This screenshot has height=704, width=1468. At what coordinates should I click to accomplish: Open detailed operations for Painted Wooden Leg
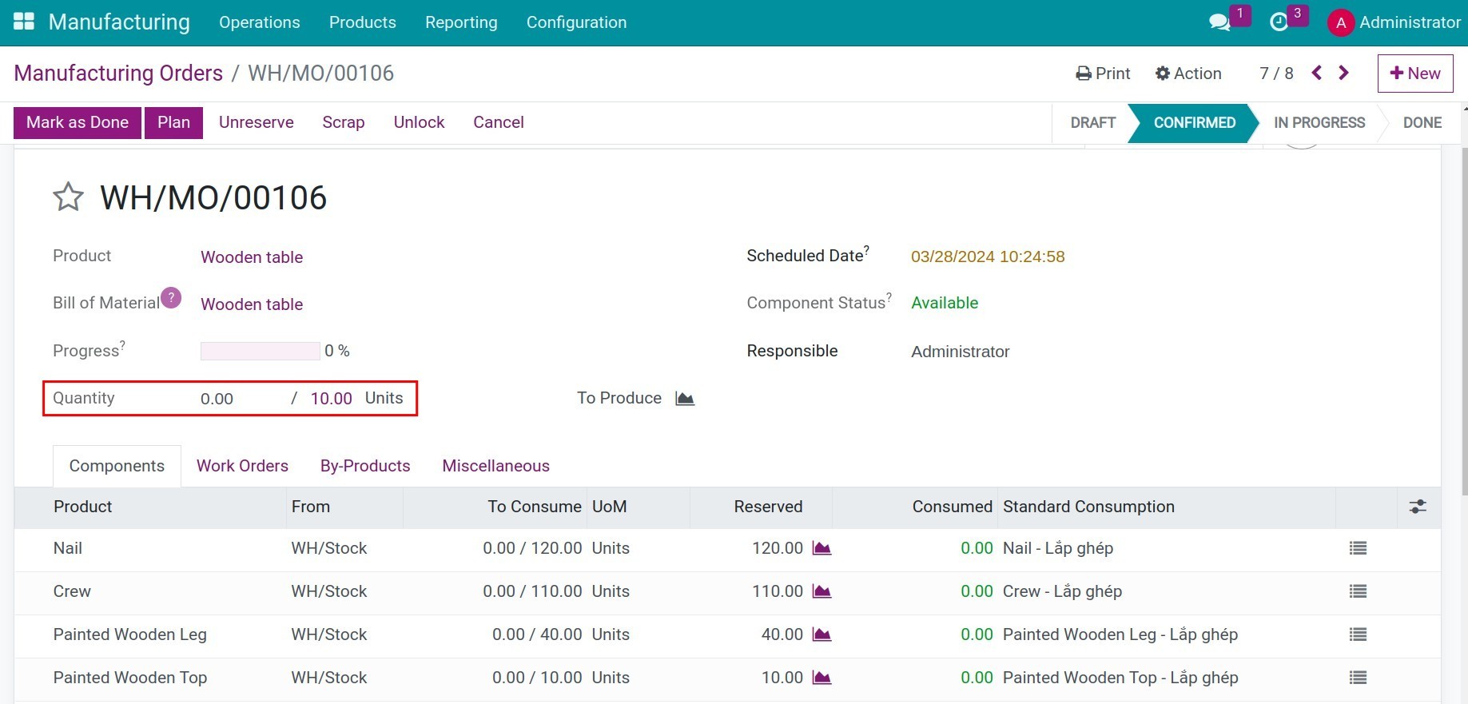coord(1358,634)
